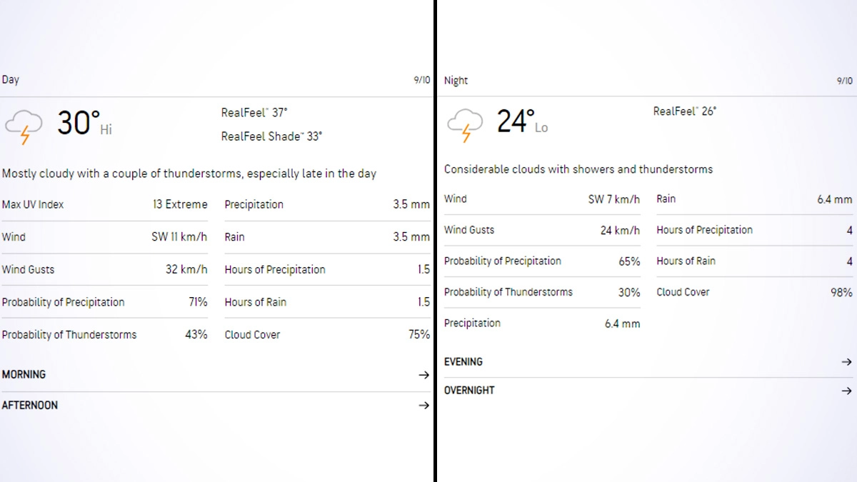Expand the Afternoon forecast arrow
Image resolution: width=857 pixels, height=482 pixels.
424,406
